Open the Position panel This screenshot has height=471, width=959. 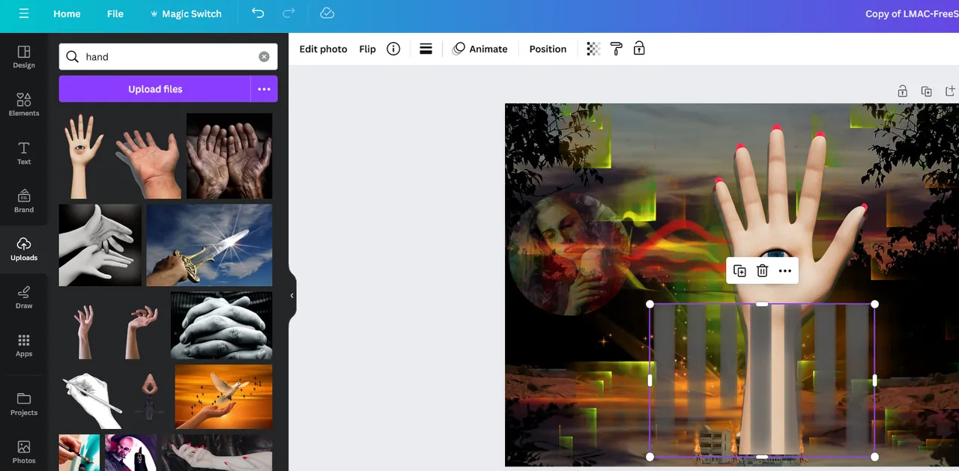pyautogui.click(x=548, y=49)
